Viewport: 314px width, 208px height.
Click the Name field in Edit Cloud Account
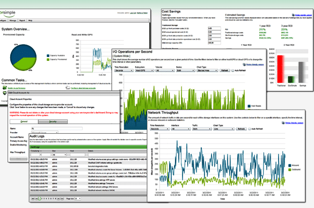tap(57, 128)
